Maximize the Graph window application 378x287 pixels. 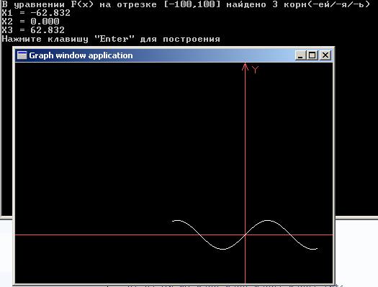(x=312, y=55)
